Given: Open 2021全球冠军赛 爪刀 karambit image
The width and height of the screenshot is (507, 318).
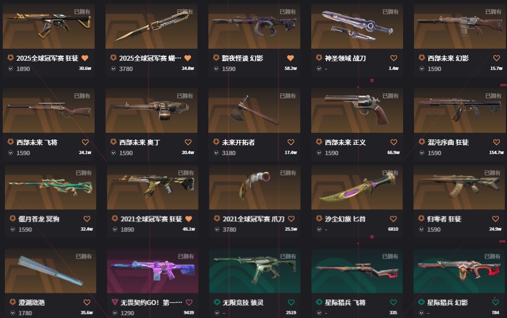Looking at the screenshot, I should point(255,187).
